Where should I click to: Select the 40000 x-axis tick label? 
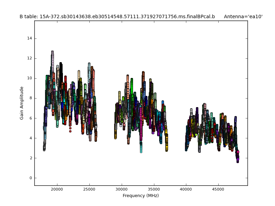[x=186, y=189]
